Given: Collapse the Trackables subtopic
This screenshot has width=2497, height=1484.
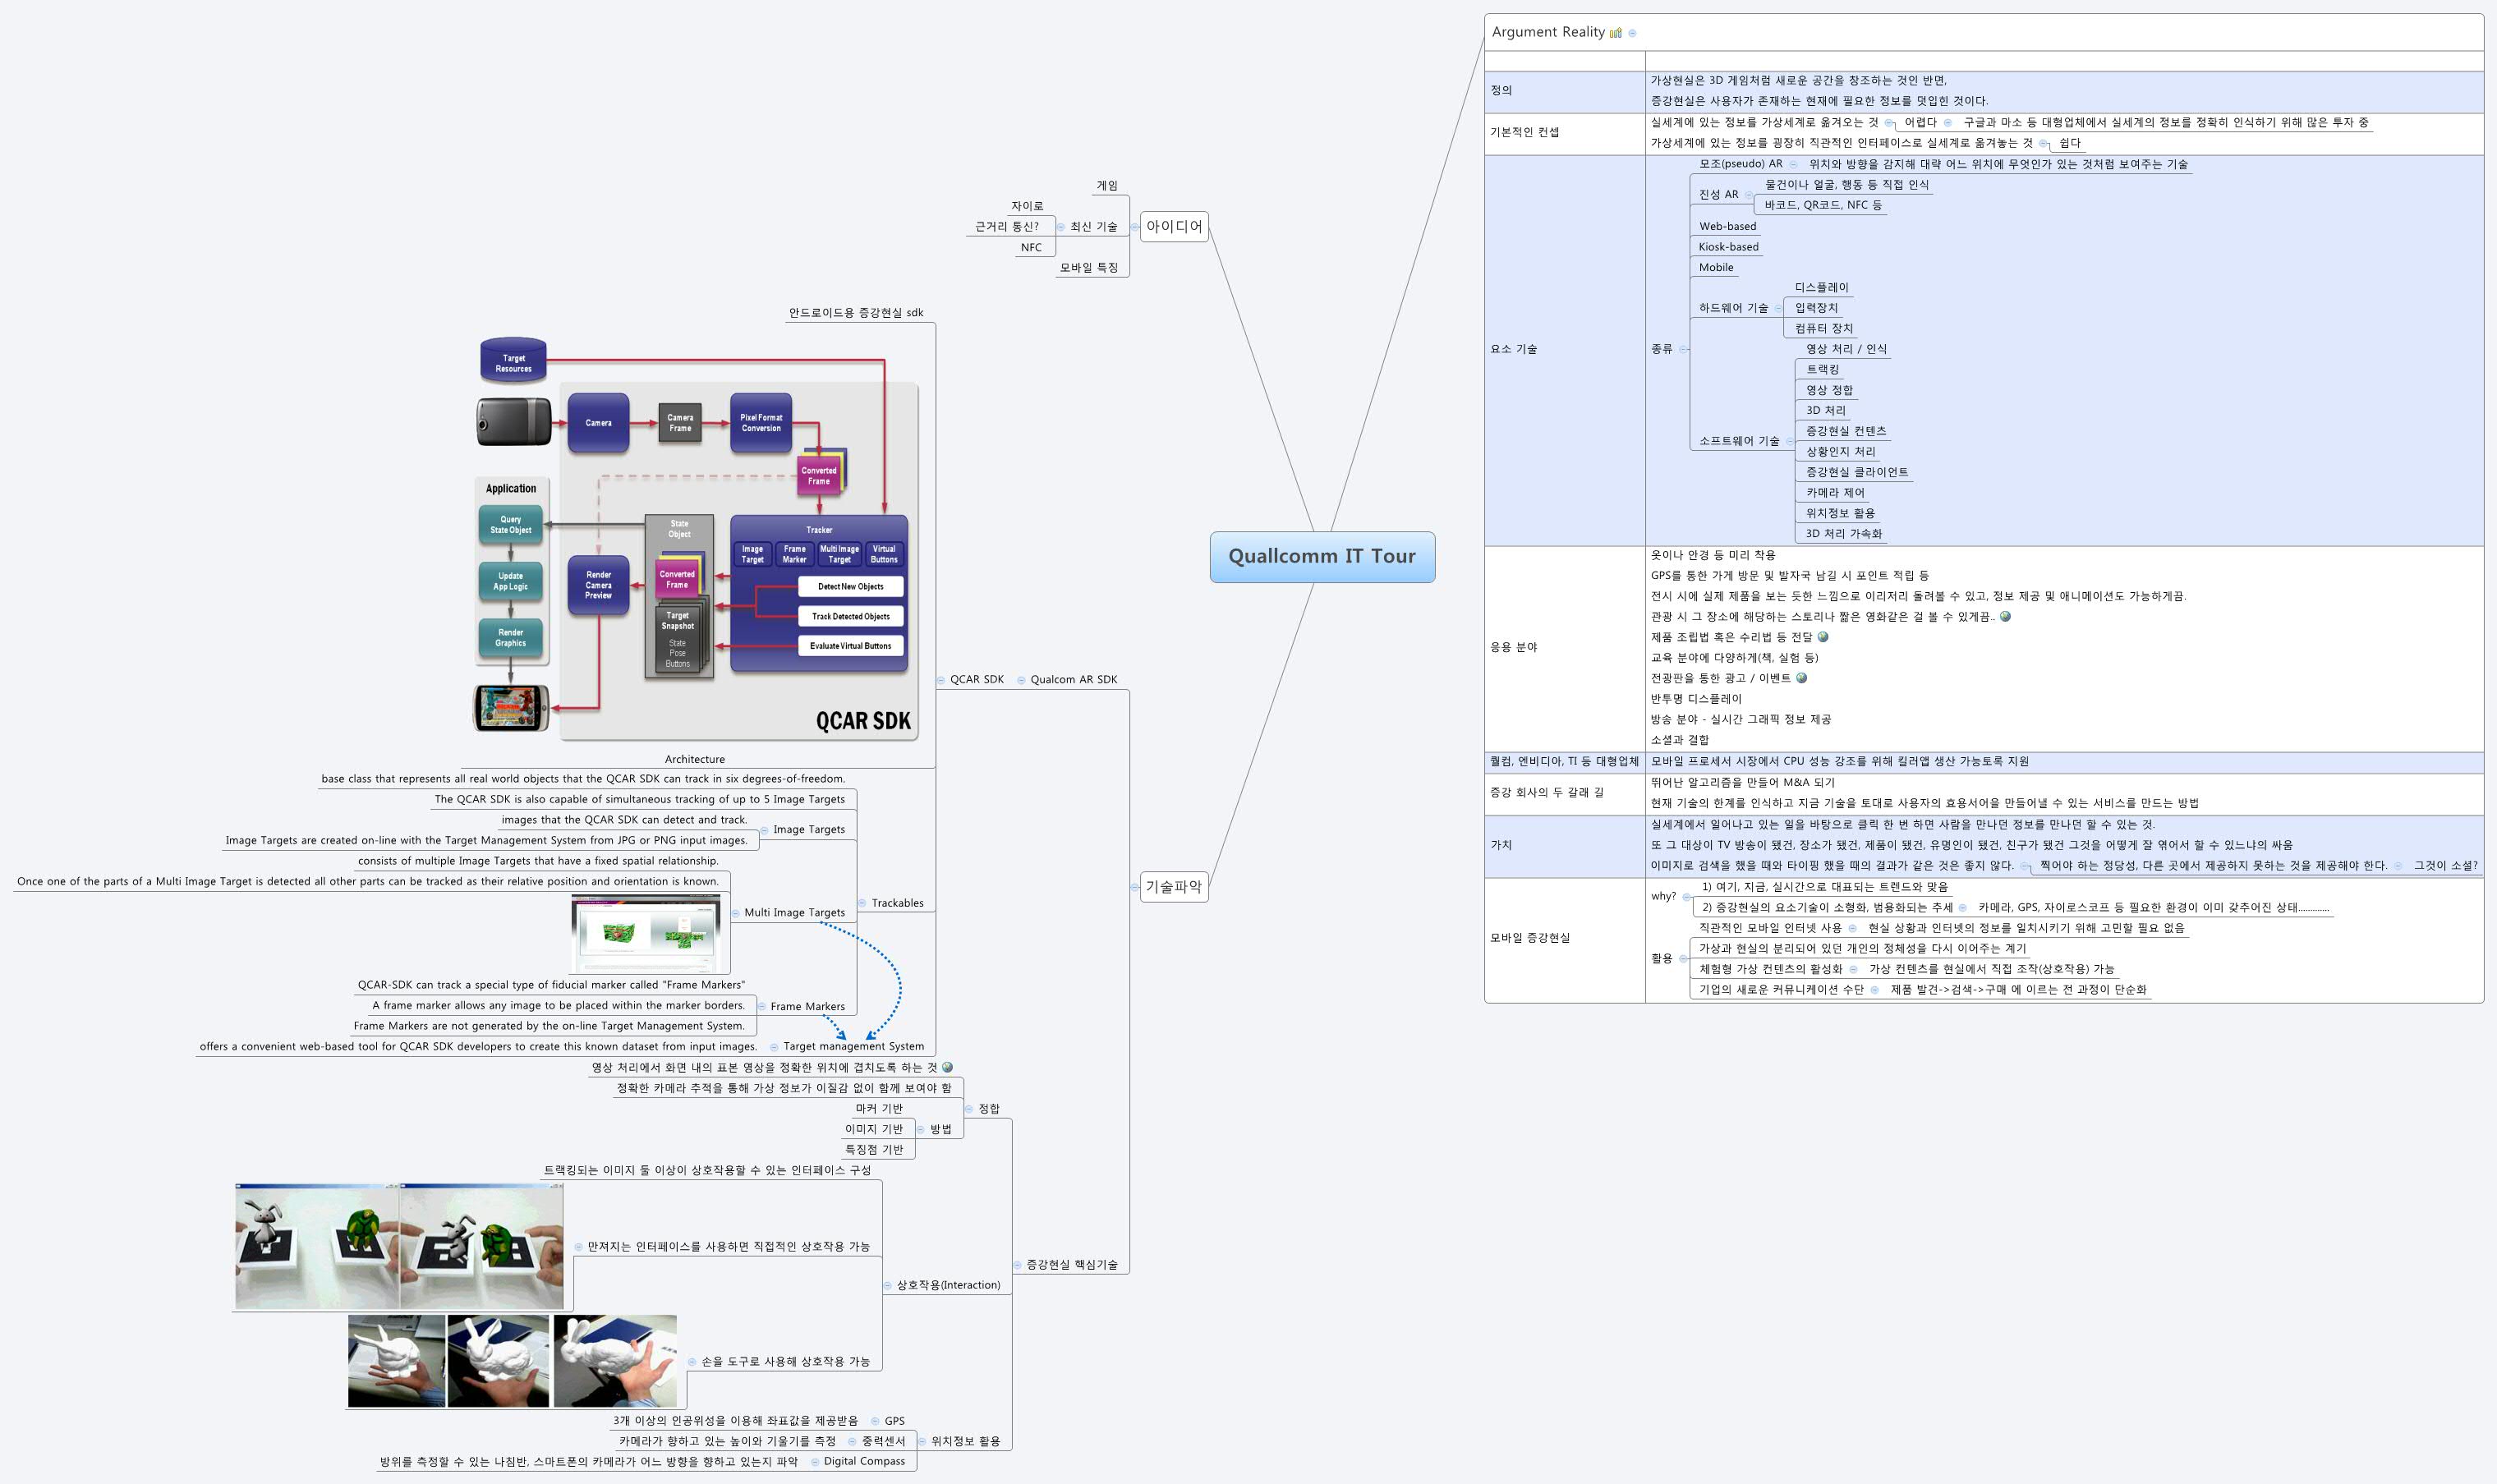Looking at the screenshot, I should coord(862,903).
